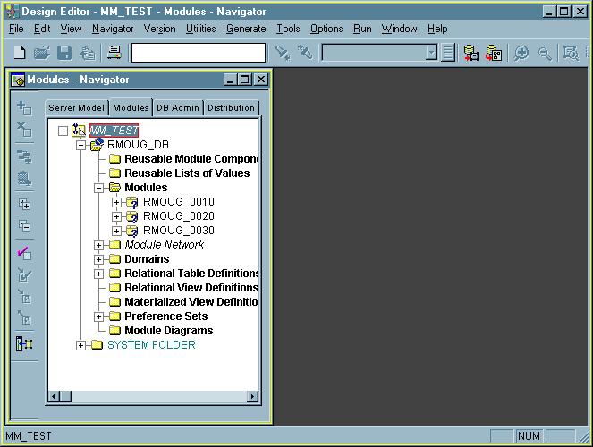The width and height of the screenshot is (593, 447).
Task: Click the Zoom In magnifier icon
Action: tap(522, 53)
